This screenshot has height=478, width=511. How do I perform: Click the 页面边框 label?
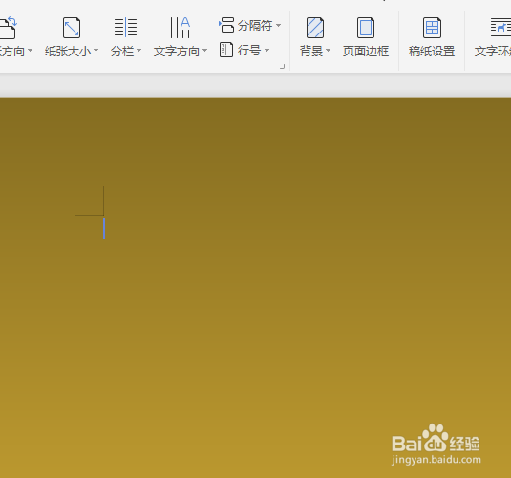coord(366,52)
